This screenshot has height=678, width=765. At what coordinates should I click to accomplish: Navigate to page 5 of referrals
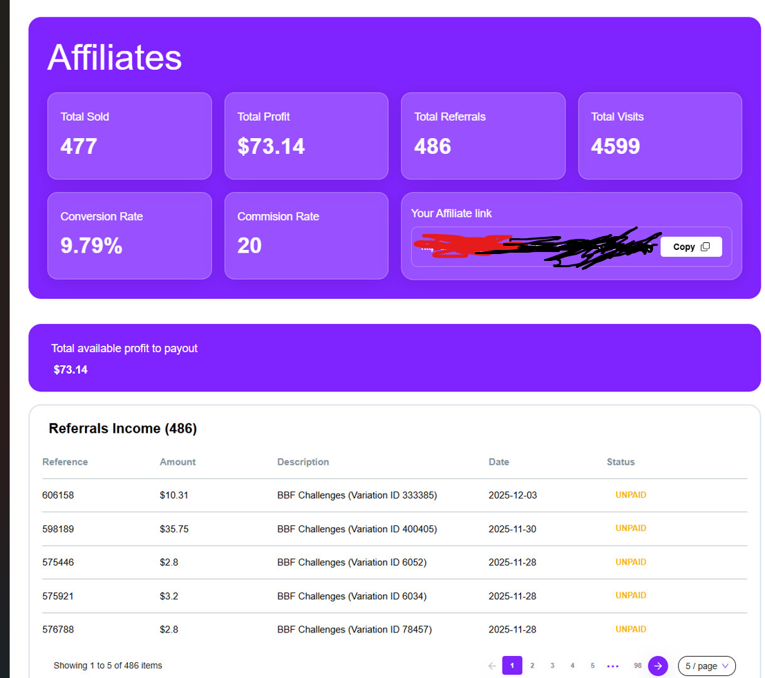click(592, 666)
